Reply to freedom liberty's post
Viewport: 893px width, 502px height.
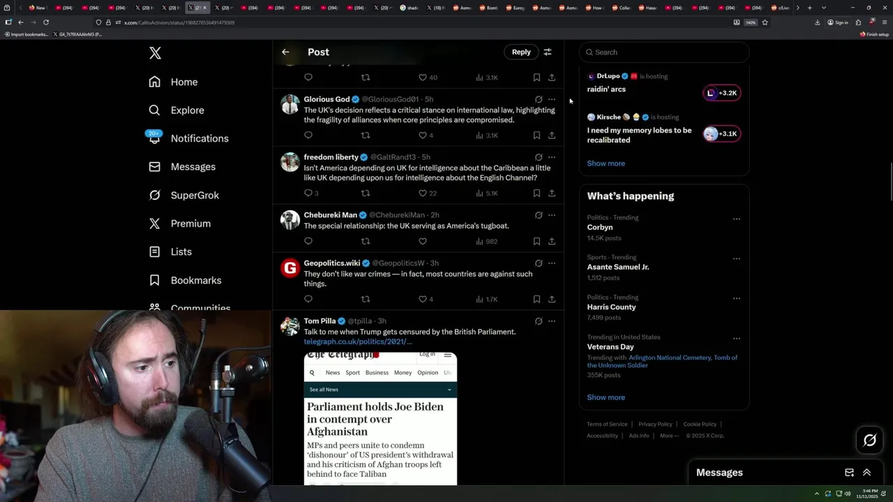(308, 193)
